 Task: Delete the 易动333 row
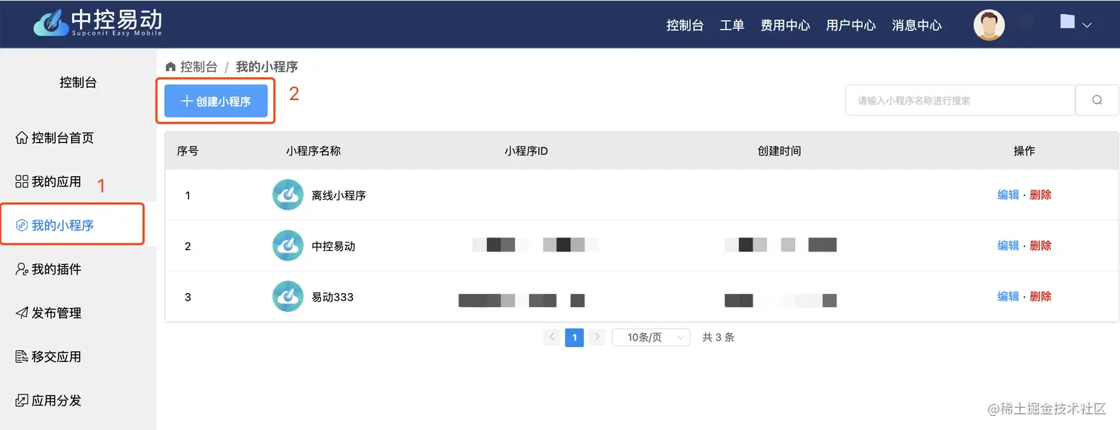[1041, 297]
